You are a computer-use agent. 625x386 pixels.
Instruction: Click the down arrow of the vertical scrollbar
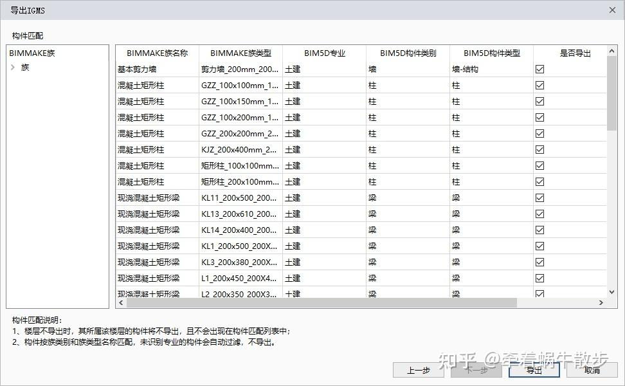pos(610,291)
